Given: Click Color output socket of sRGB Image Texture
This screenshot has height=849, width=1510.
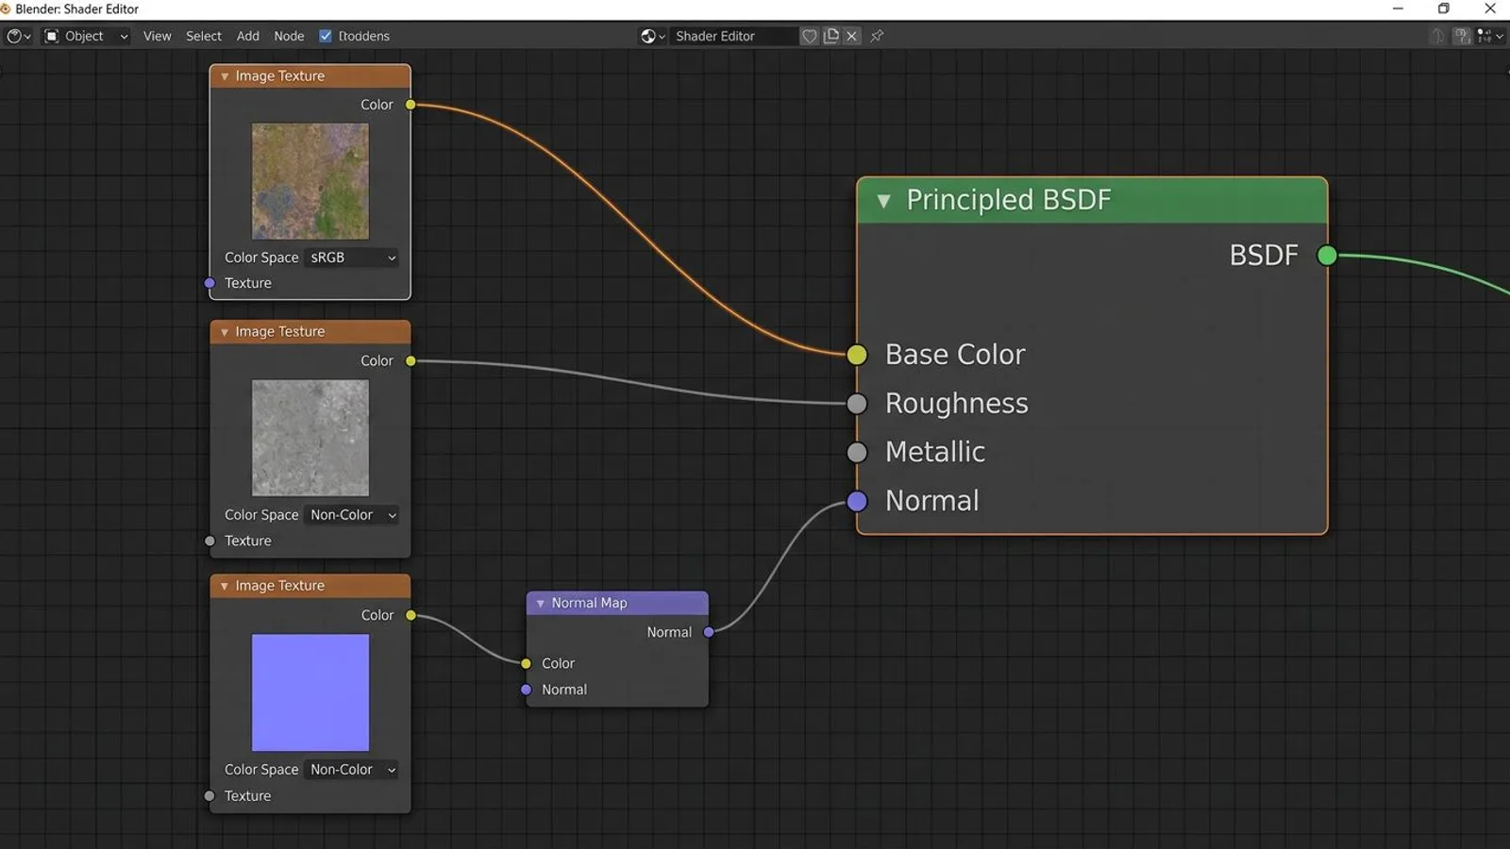Looking at the screenshot, I should pos(411,105).
